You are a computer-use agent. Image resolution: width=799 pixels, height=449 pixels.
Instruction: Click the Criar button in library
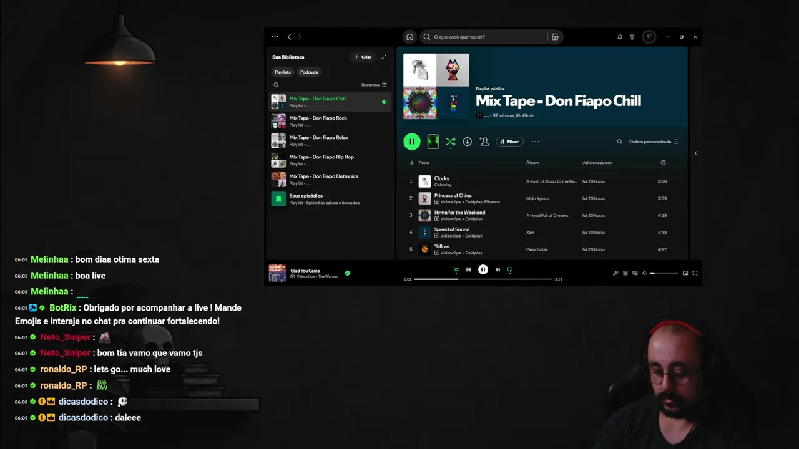pos(363,57)
